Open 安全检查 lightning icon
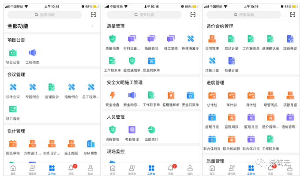Image resolution: width=304 pixels, height=180 pixels. click(x=113, y=96)
